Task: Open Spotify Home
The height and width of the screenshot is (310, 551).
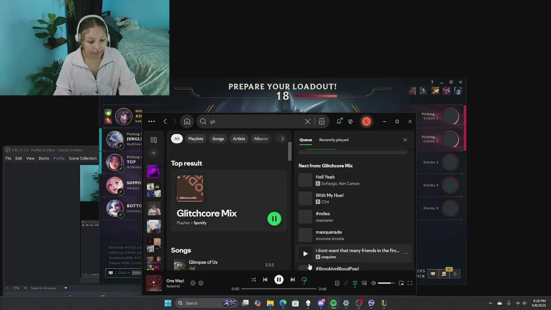Action: coord(187,121)
